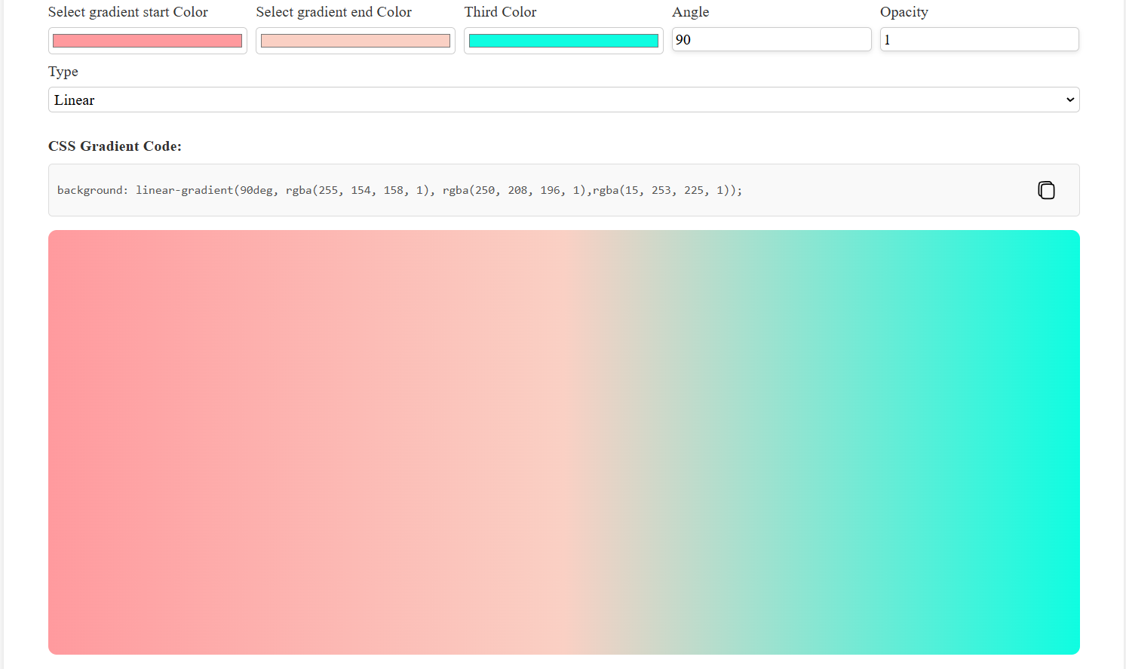Click the 'CSS Gradient Code:' heading
This screenshot has height=669, width=1126.
point(115,146)
